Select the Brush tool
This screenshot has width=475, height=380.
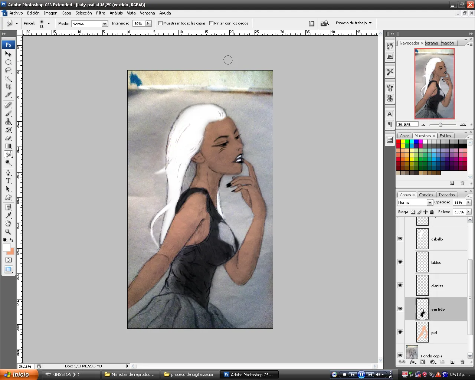pos(8,114)
